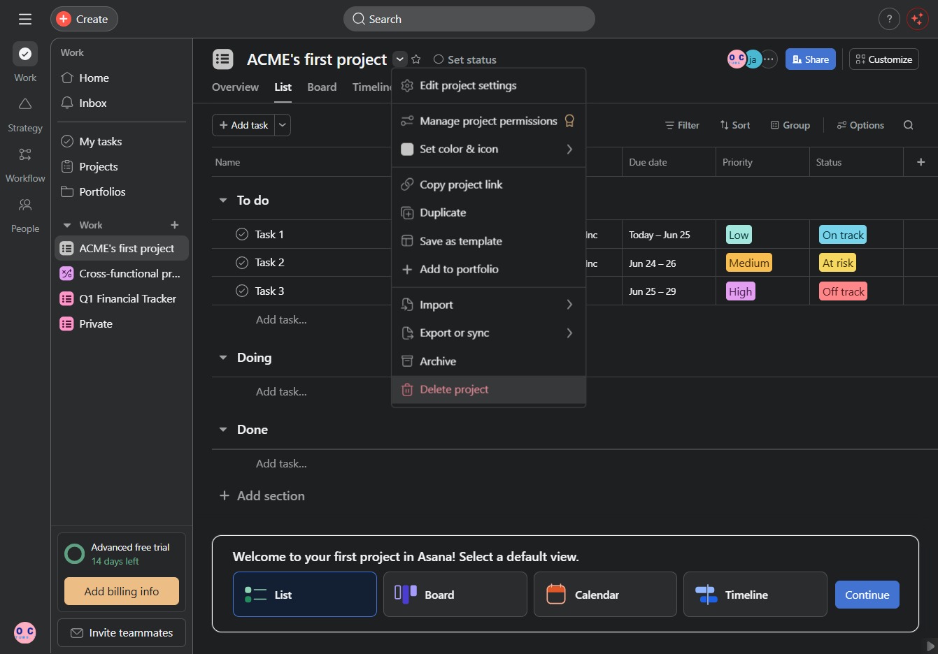Viewport: 938px width, 654px height.
Task: Choose Calendar as default view
Action: [x=605, y=595]
